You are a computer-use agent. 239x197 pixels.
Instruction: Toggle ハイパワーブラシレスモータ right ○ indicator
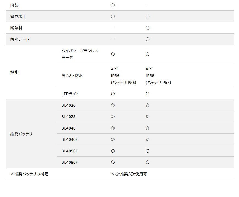pos(148,54)
